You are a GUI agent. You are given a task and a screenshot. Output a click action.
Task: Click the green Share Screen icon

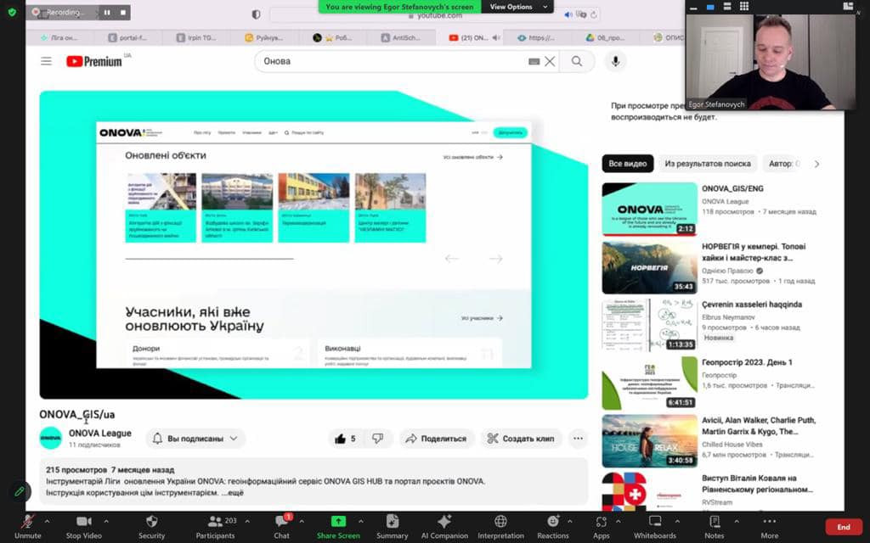point(338,522)
